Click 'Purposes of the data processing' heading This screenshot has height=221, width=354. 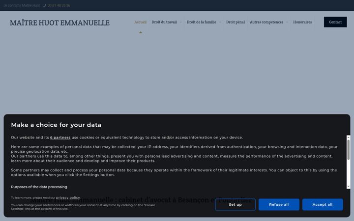click(39, 187)
